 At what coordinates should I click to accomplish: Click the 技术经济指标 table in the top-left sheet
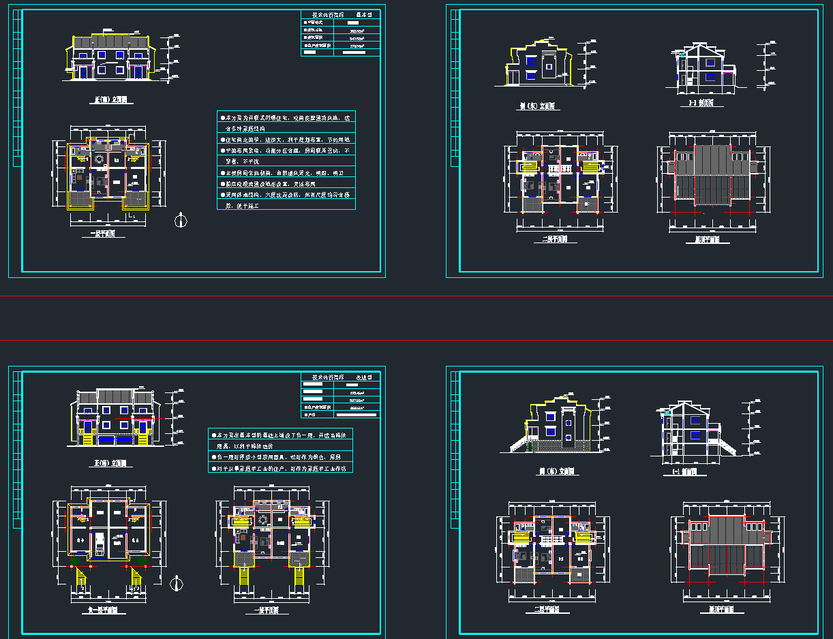340,33
